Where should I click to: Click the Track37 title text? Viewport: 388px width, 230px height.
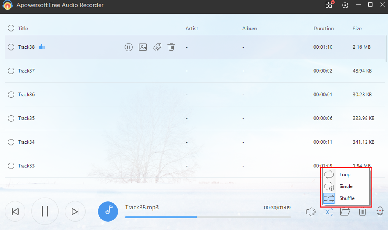(x=26, y=71)
